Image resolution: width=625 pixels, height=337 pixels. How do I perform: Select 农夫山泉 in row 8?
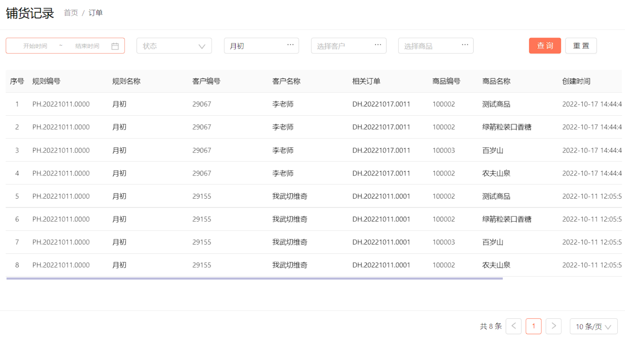coord(496,265)
